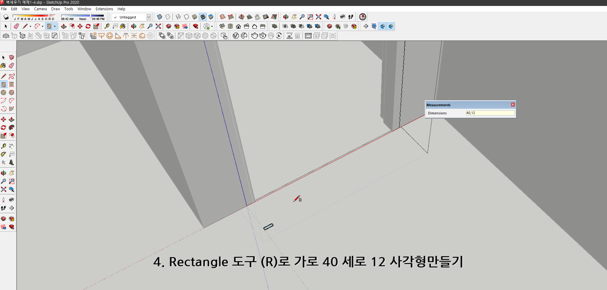Image resolution: width=607 pixels, height=290 pixels.
Task: Open the Untagged tag dropdown arrow
Action: [149, 17]
